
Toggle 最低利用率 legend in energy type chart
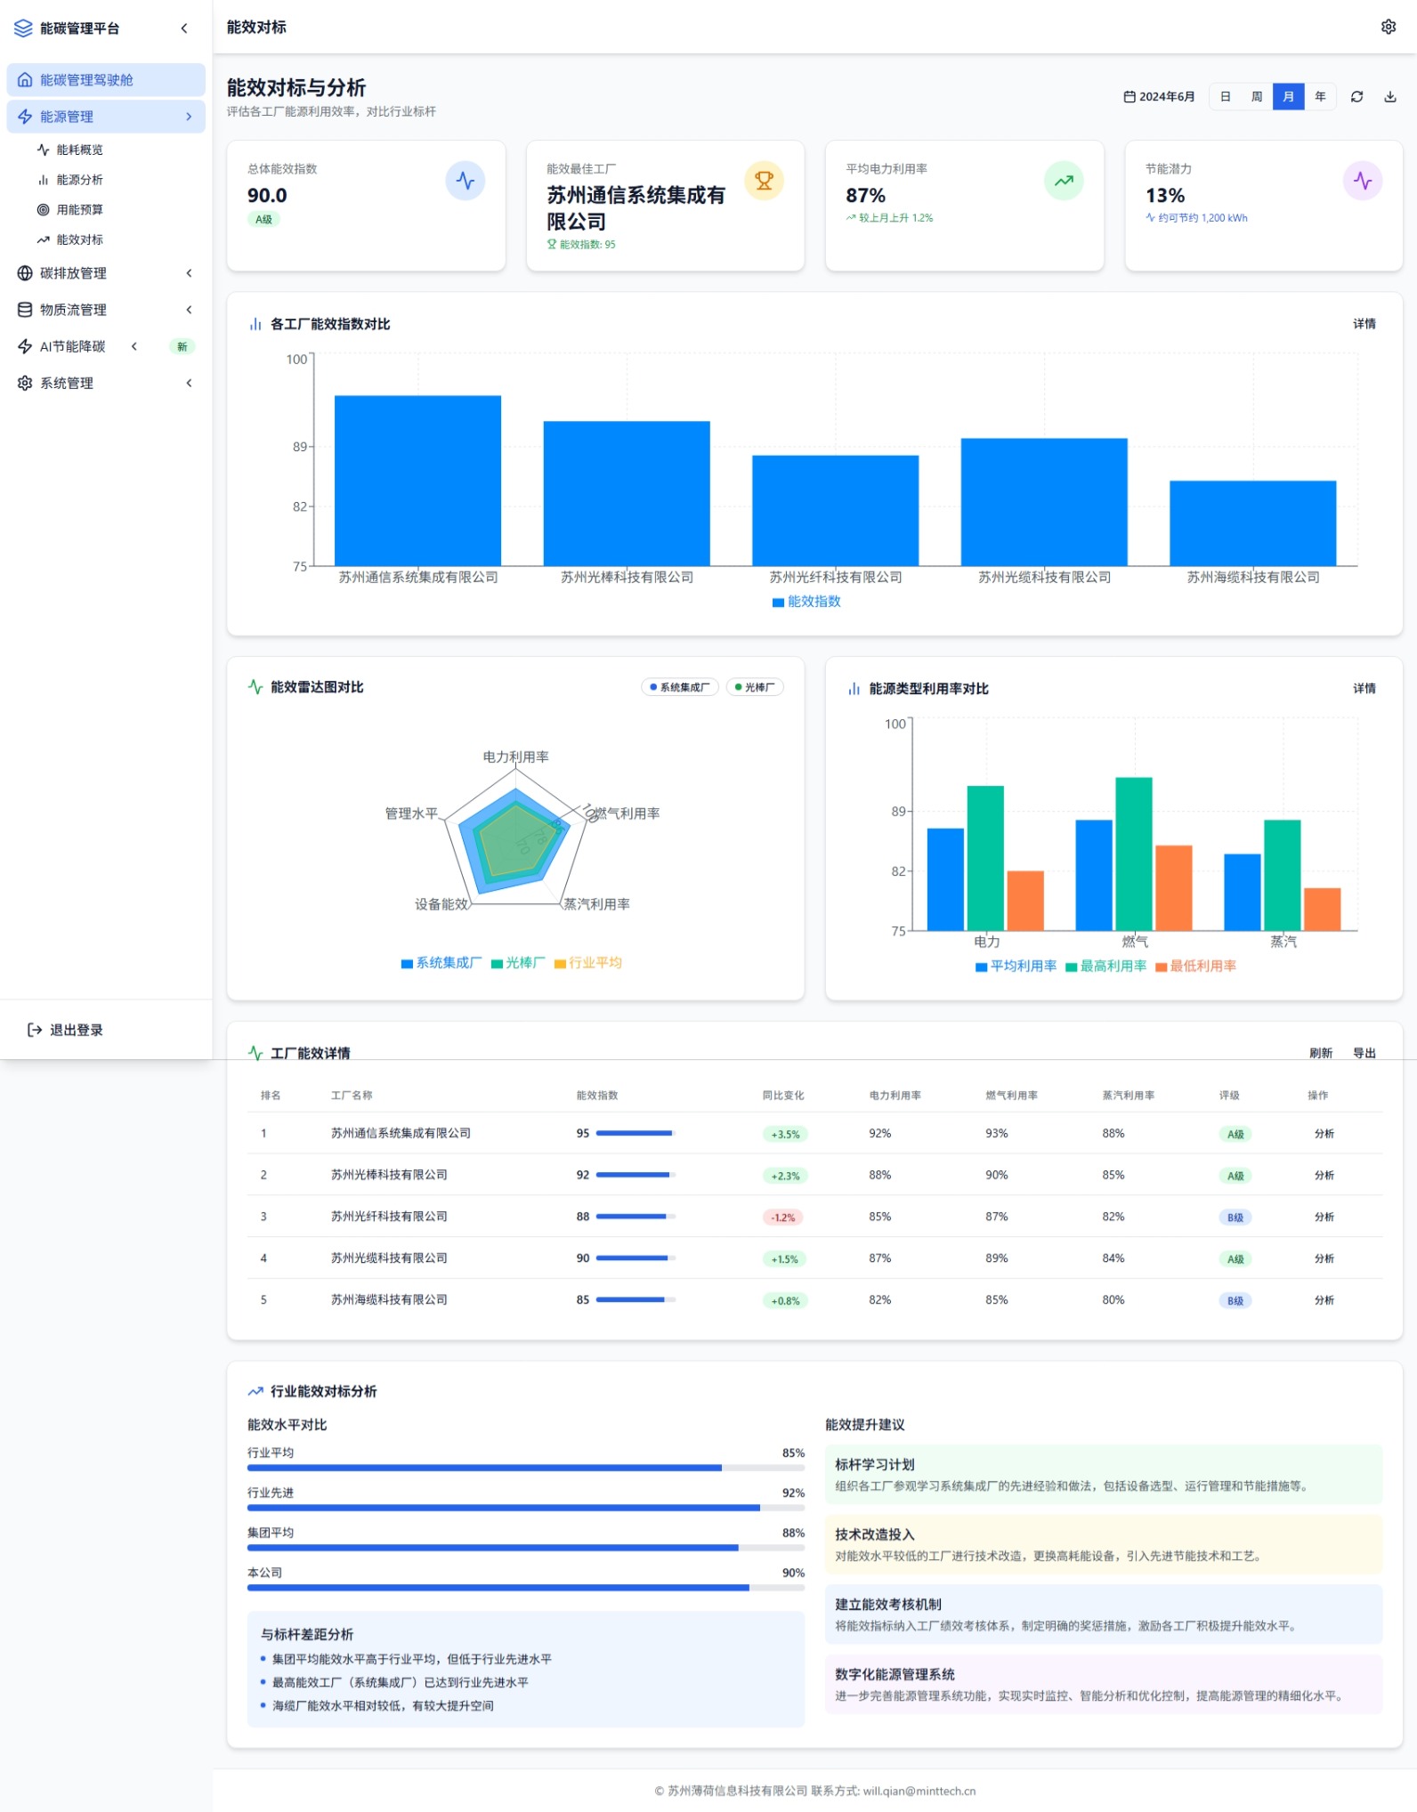[x=1195, y=966]
